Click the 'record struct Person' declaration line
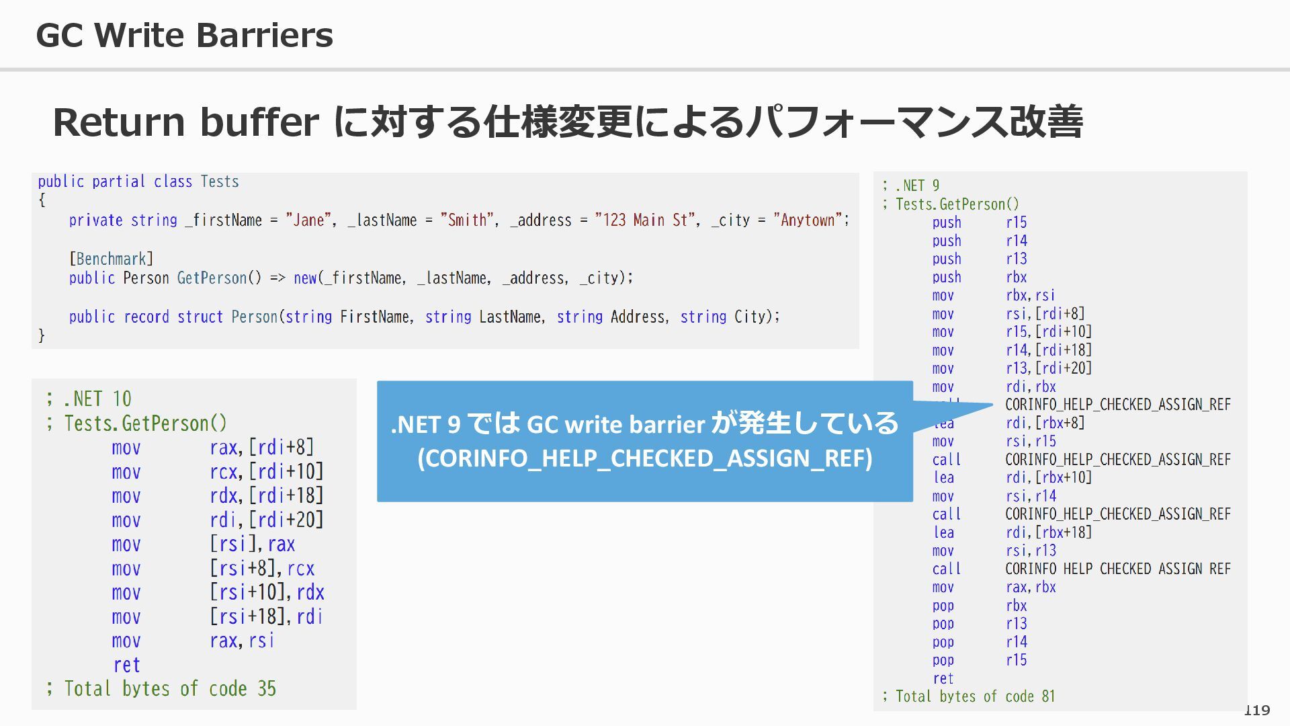This screenshot has width=1290, height=726. (x=423, y=317)
